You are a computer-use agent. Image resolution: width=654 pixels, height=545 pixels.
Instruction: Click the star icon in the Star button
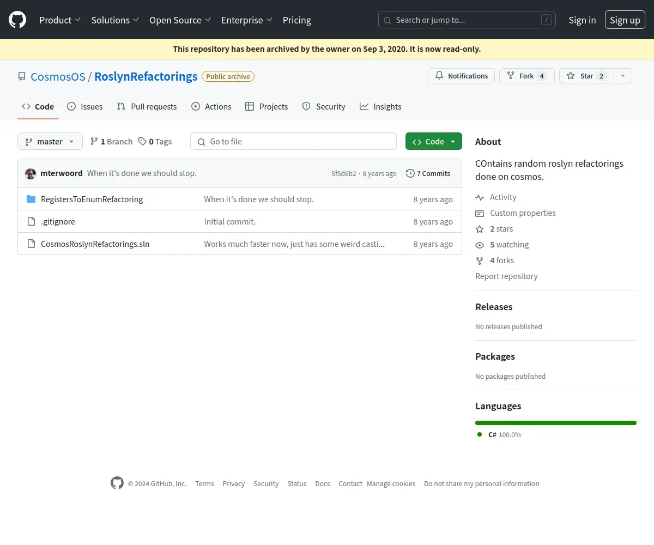click(571, 76)
